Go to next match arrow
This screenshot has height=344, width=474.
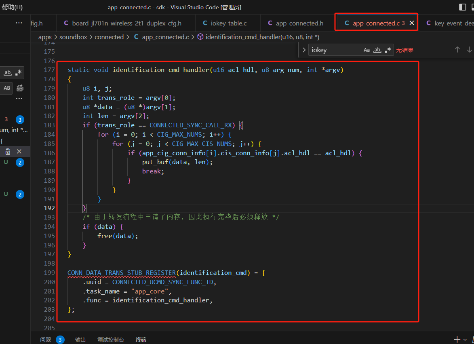(469, 50)
